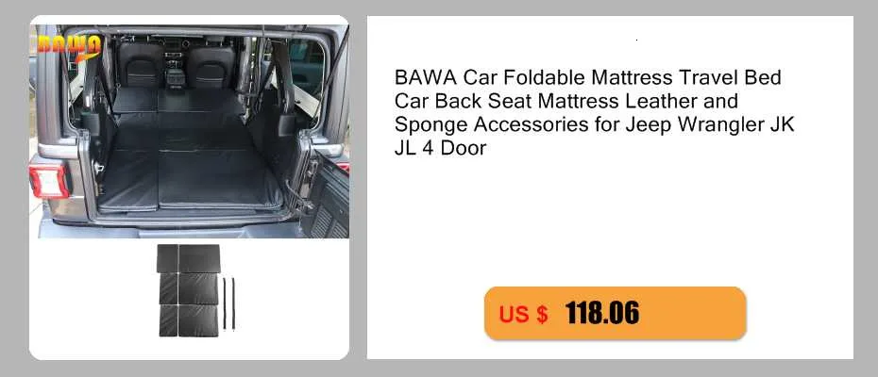Select the red 'US $' currency label
878x377 pixels.
tap(524, 315)
